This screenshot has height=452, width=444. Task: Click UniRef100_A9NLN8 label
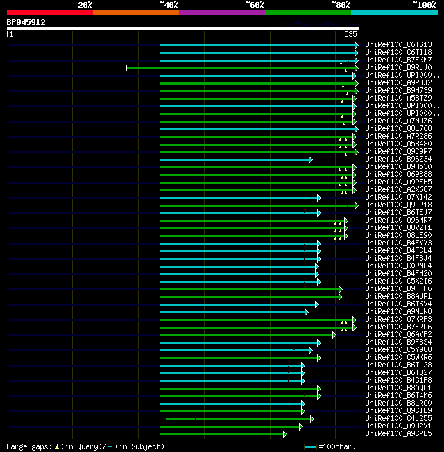tap(398, 311)
